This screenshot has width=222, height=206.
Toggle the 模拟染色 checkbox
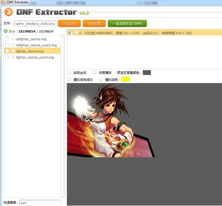click(x=101, y=79)
